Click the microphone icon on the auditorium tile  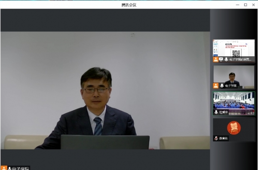[x=216, y=112]
